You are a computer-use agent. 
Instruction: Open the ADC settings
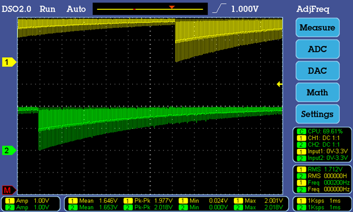point(317,49)
